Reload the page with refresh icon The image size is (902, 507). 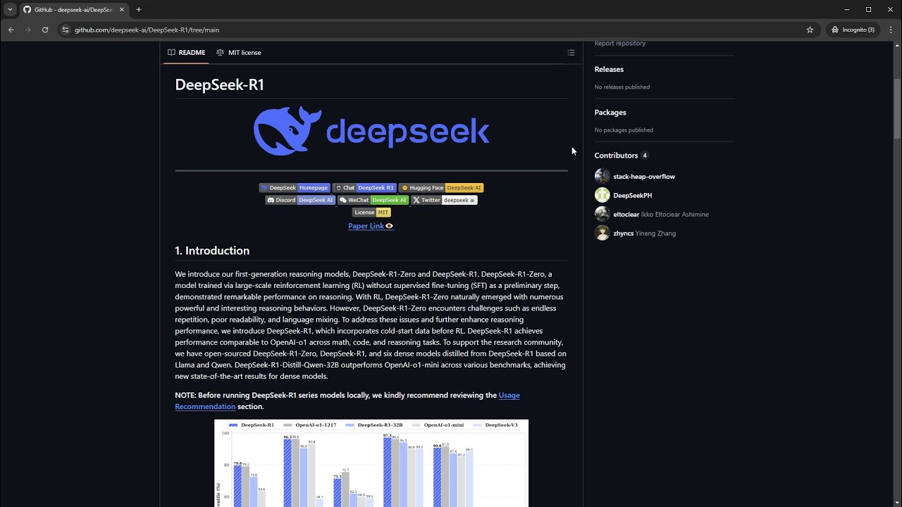tap(45, 30)
